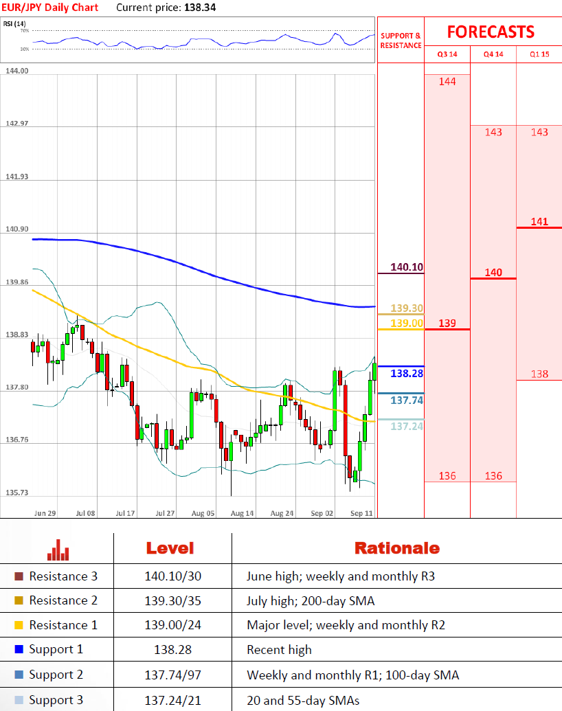Select the Support 1 row label

56,649
